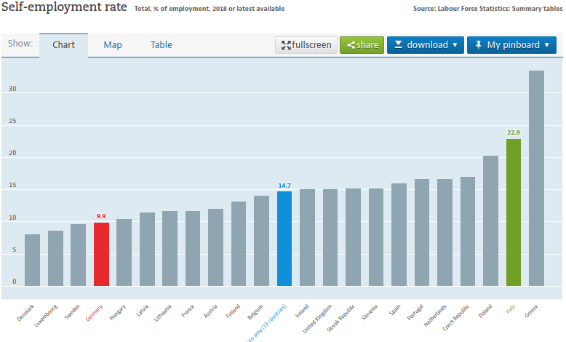566x342 pixels.
Task: Click the Hungary axis label
Action: pos(118,312)
